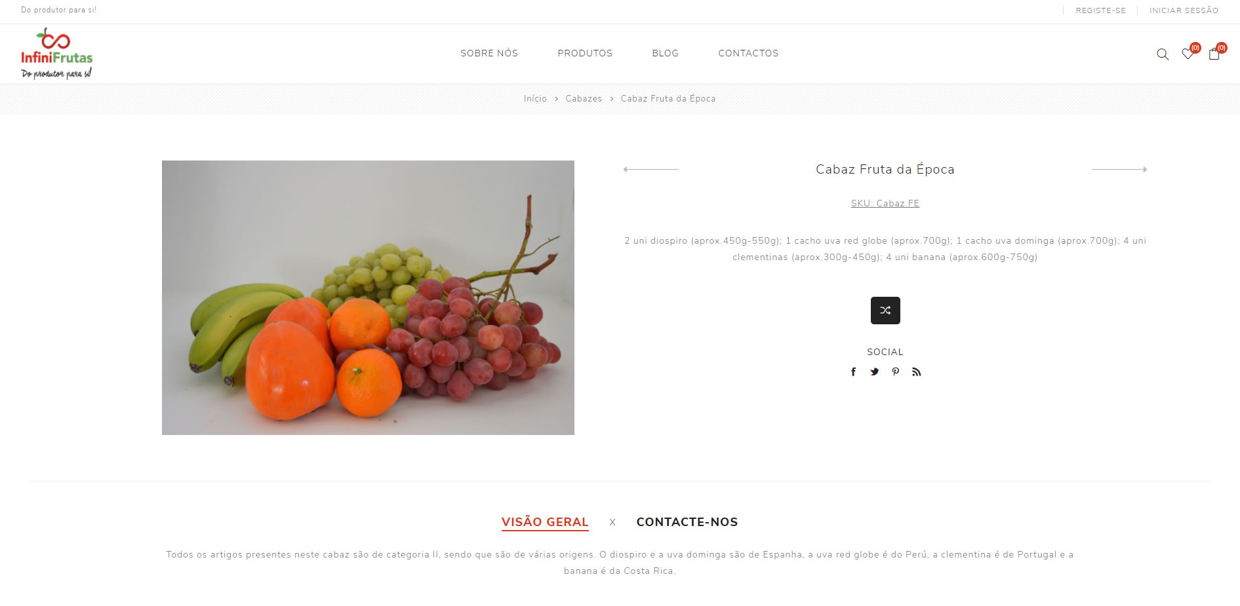Open the Contactos menu item
Screen dimensions: 1240x606
pos(748,53)
